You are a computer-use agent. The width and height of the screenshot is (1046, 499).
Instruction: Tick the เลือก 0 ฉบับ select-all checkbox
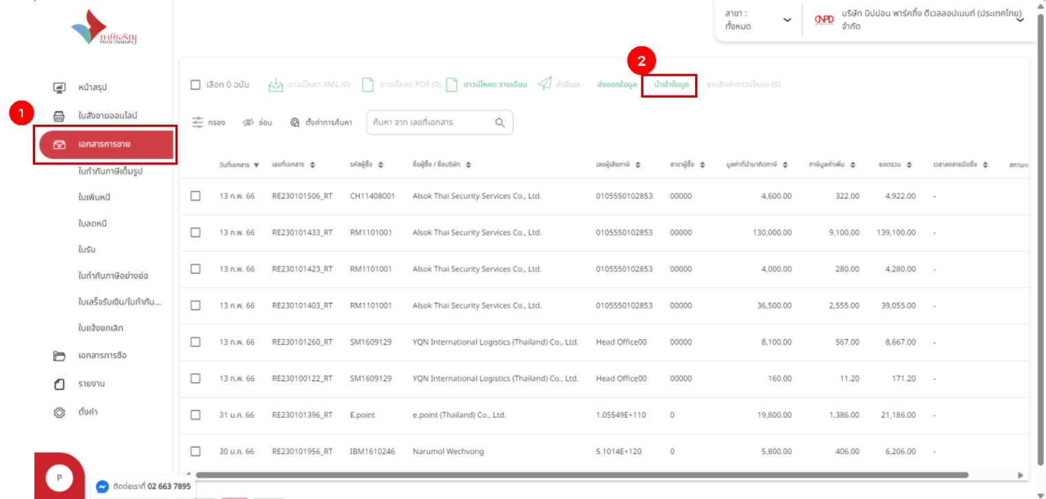tap(195, 85)
